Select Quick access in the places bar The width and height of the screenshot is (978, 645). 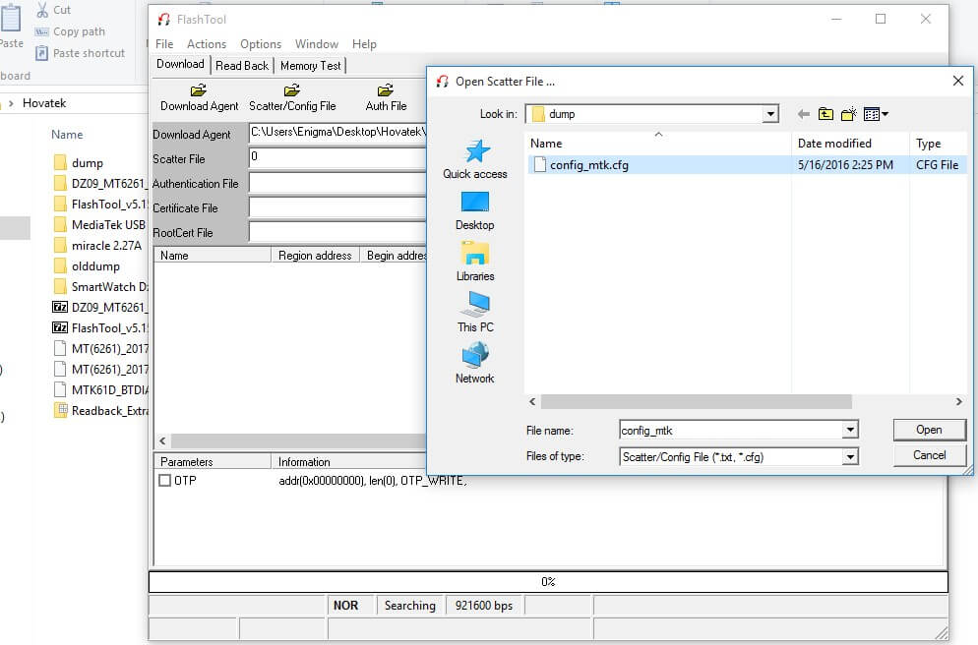[474, 160]
